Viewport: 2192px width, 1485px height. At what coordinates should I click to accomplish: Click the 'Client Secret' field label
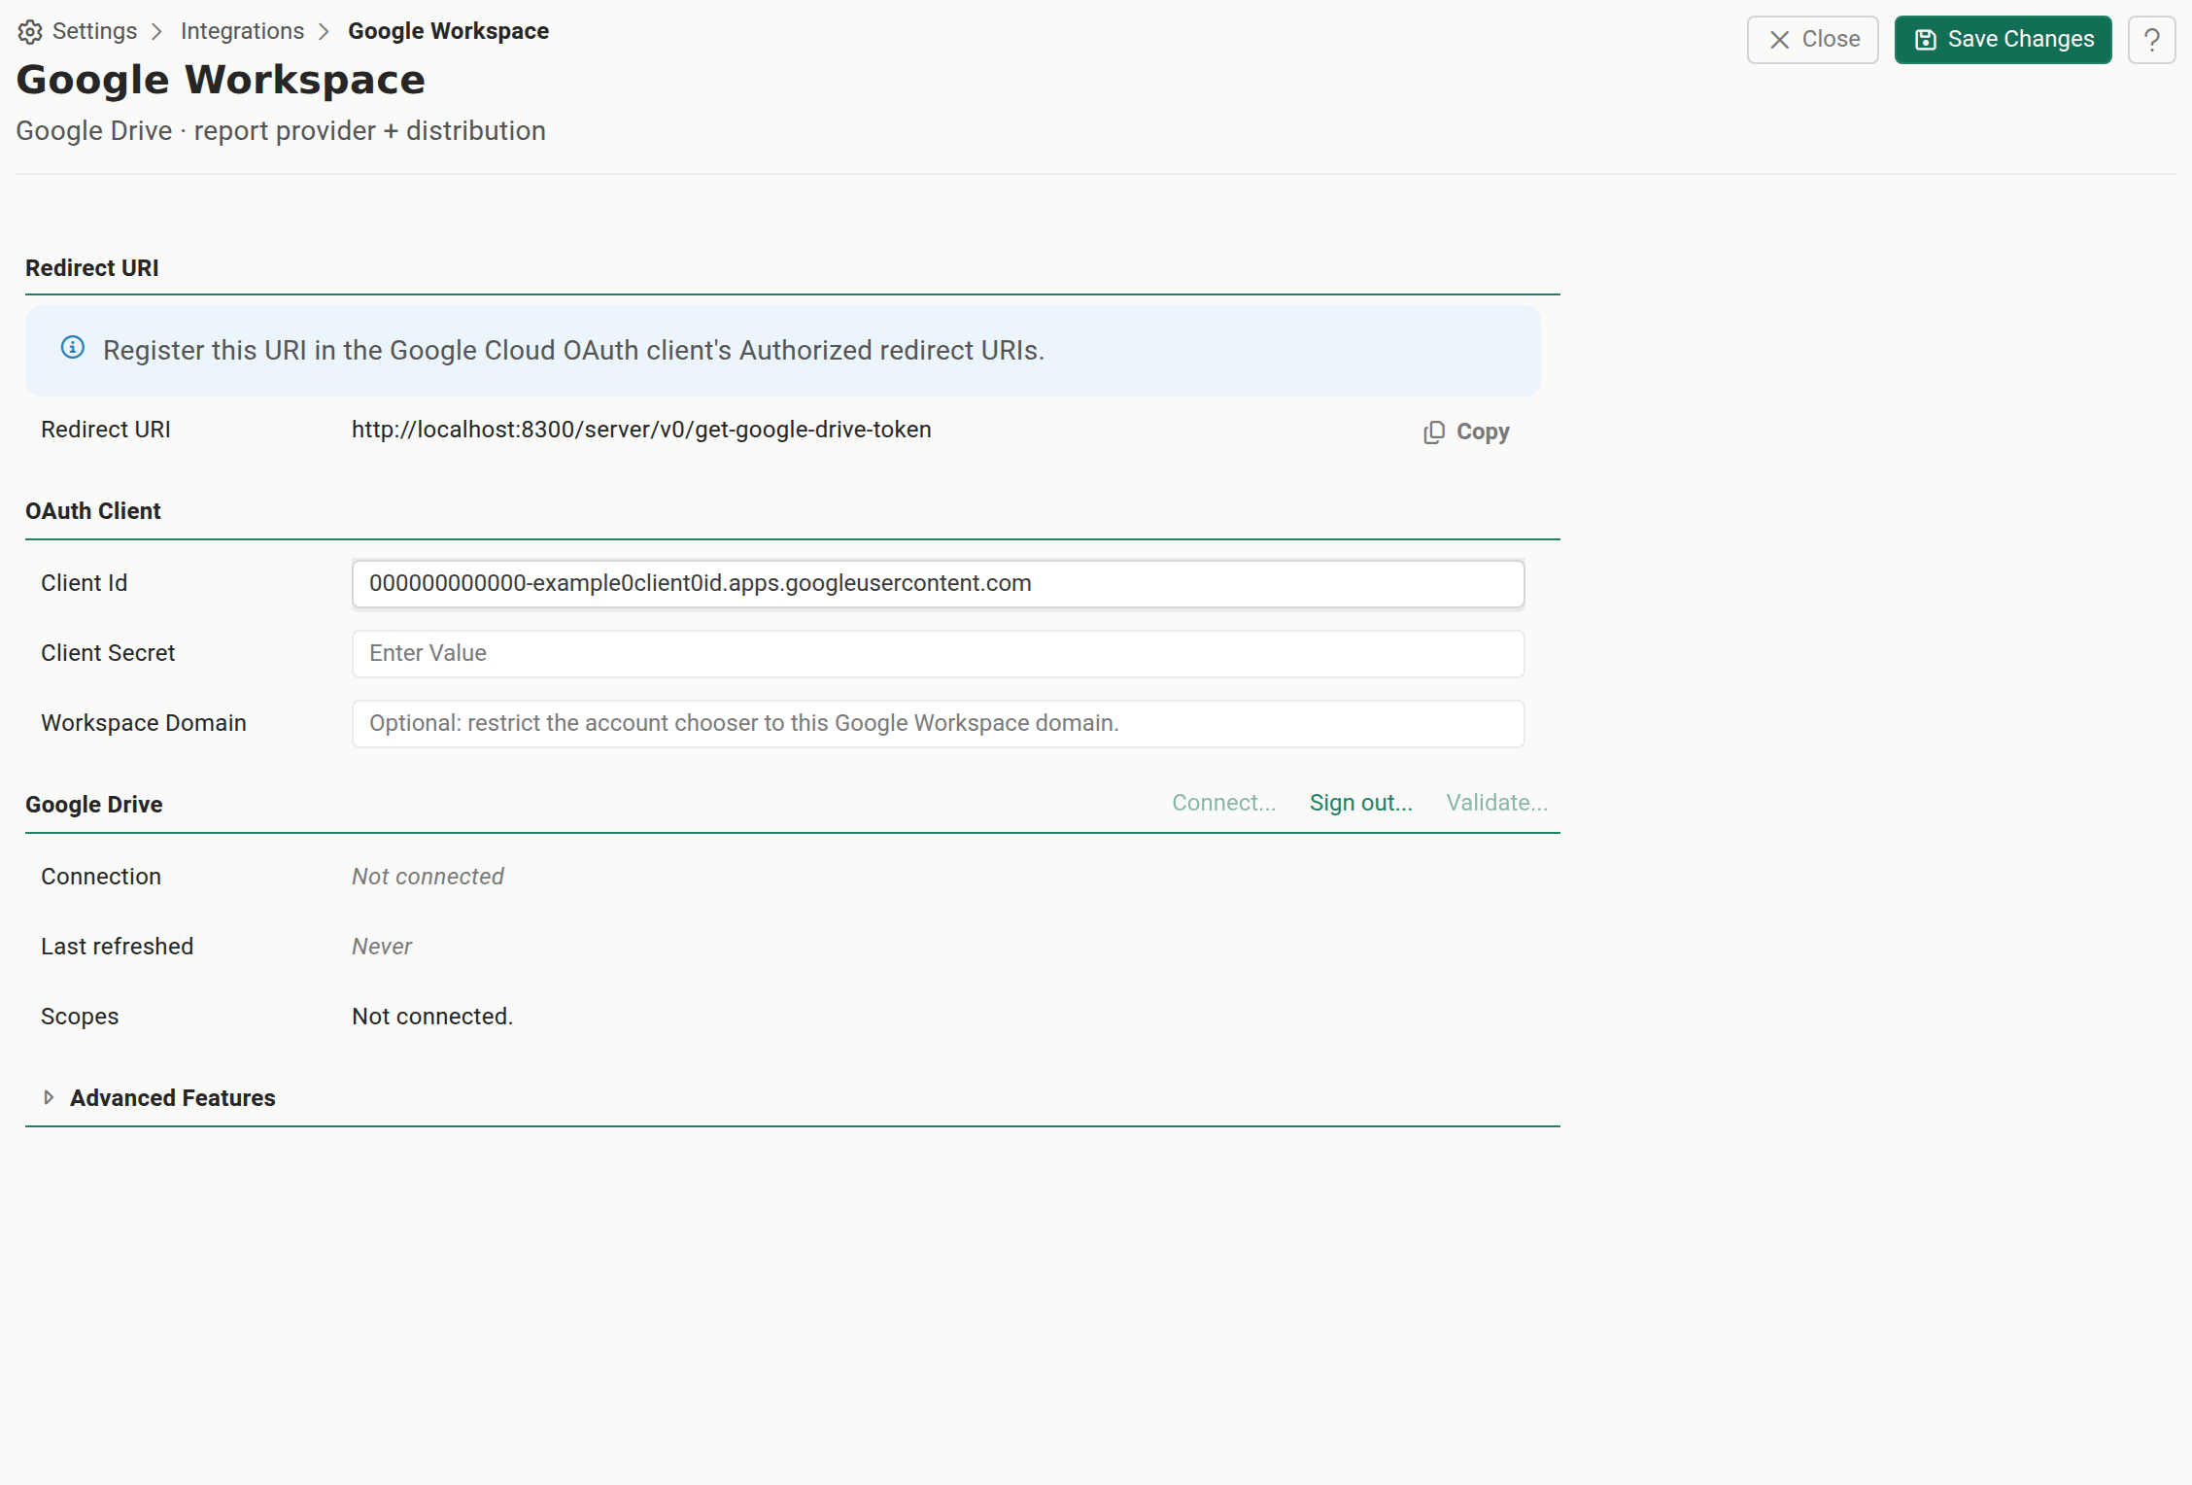pos(108,653)
